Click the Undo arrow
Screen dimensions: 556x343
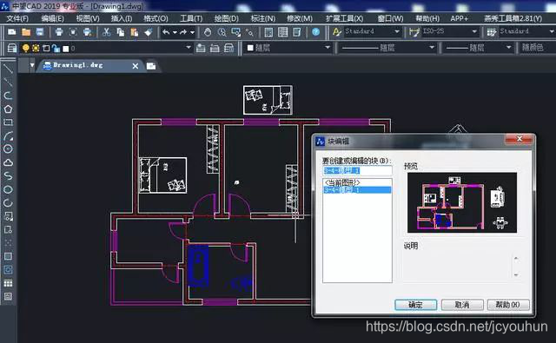[x=166, y=32]
